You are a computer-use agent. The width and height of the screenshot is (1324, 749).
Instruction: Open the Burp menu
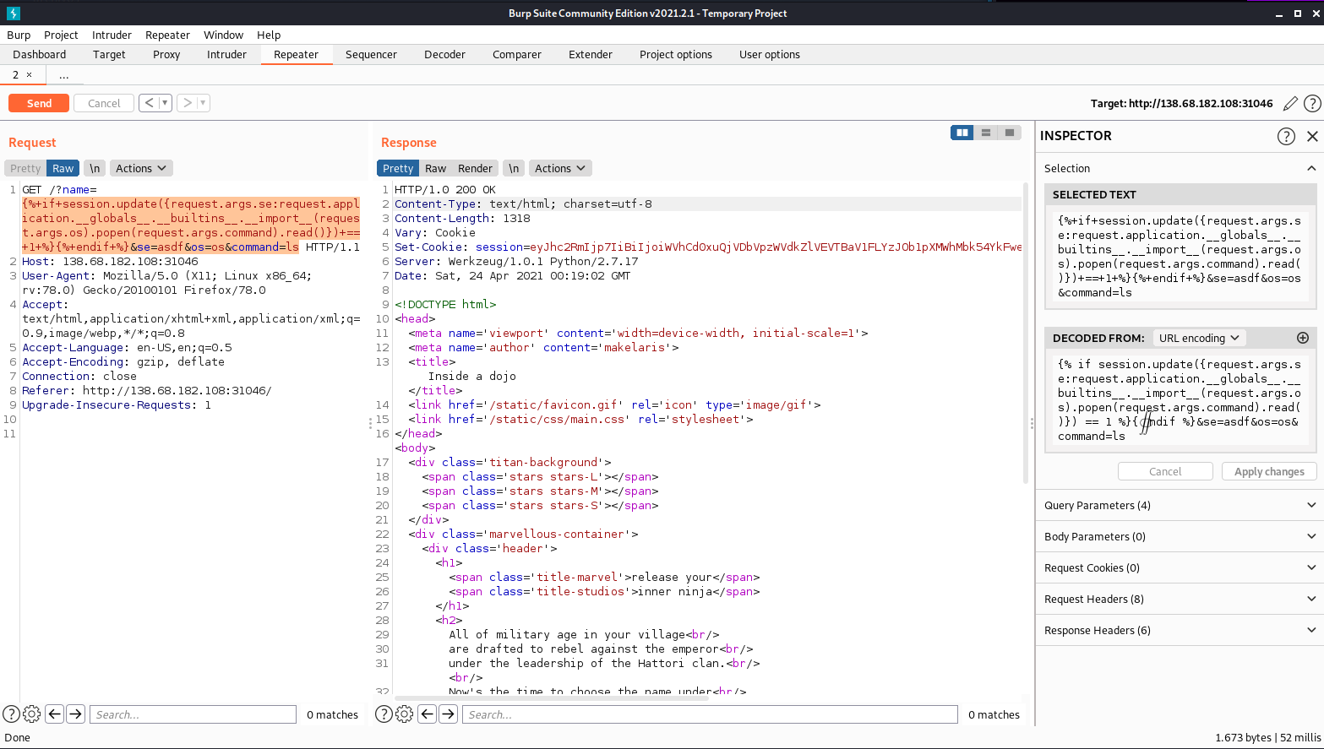19,35
